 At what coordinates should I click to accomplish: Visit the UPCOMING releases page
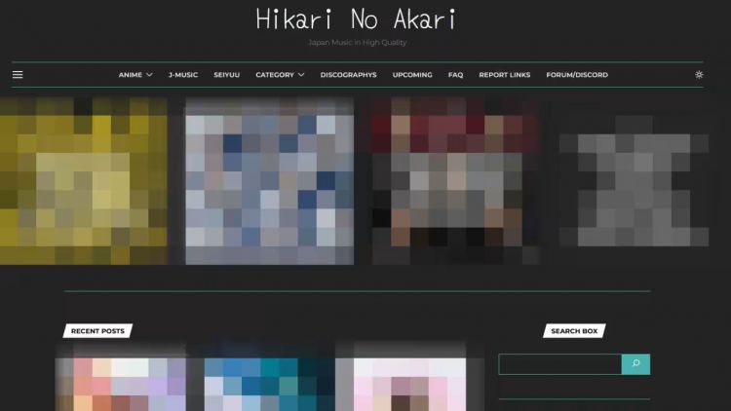coord(412,75)
